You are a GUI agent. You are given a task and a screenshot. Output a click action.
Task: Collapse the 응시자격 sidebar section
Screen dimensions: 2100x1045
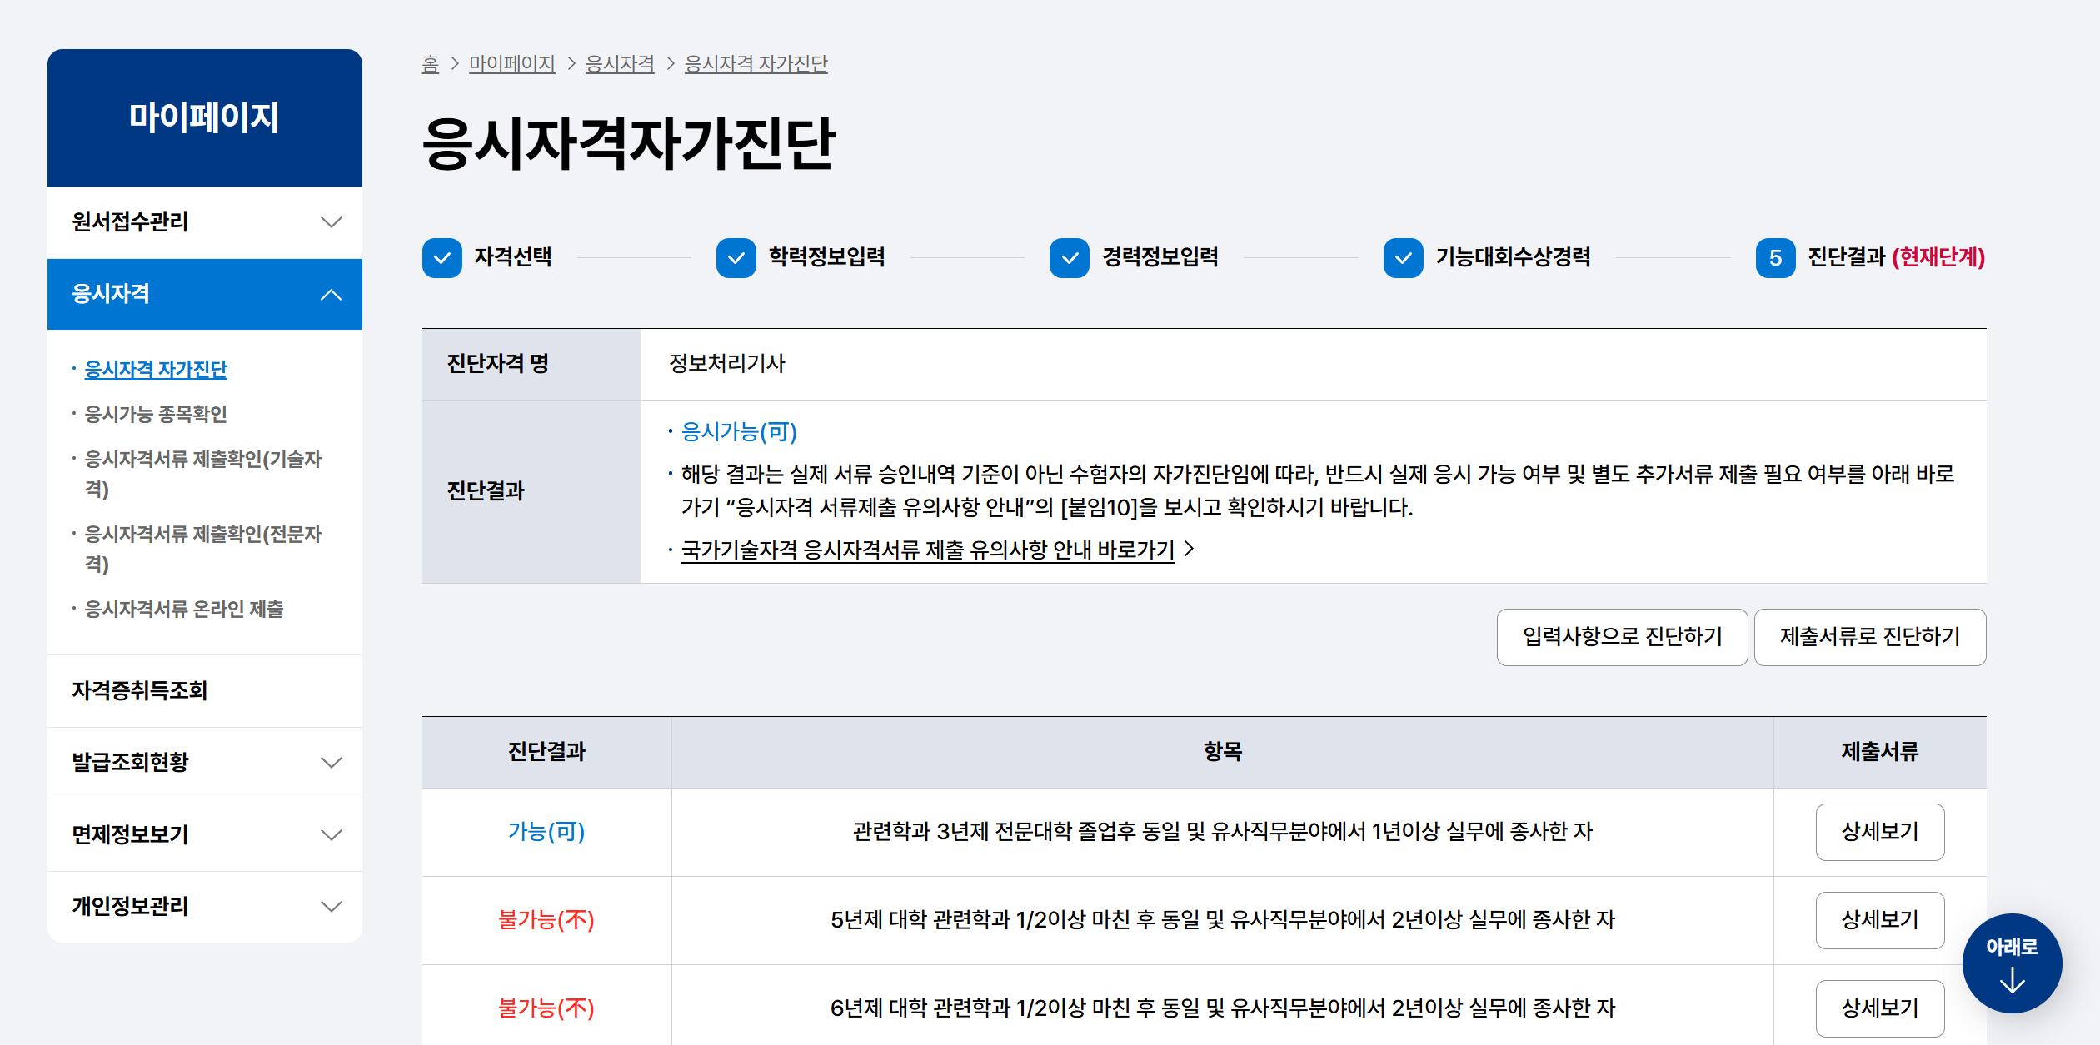[x=331, y=295]
